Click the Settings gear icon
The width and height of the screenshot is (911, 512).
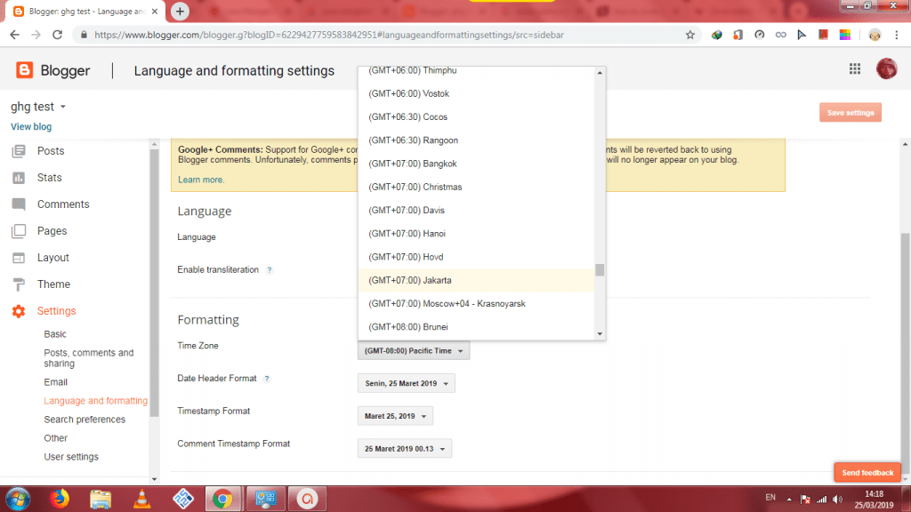pos(19,311)
